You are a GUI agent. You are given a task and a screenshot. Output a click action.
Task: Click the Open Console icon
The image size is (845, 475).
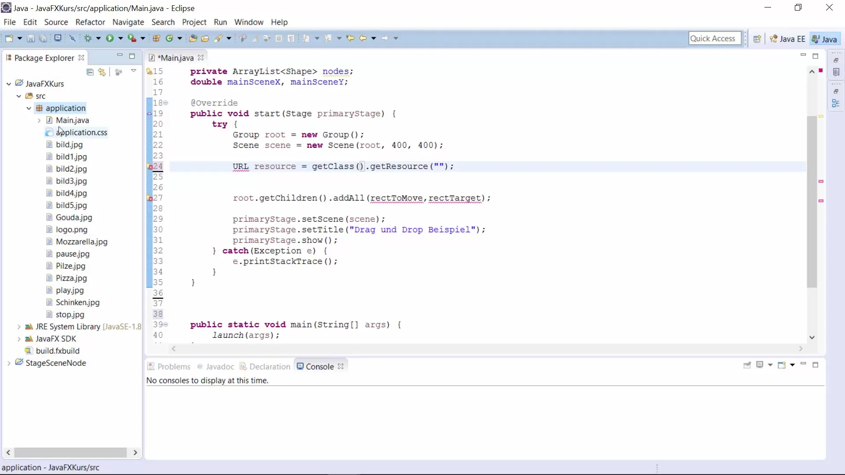(782, 365)
